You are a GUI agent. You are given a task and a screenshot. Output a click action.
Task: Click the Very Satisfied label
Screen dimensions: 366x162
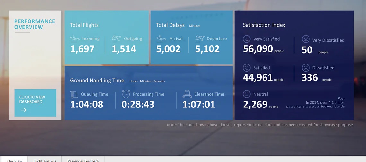[x=266, y=39]
